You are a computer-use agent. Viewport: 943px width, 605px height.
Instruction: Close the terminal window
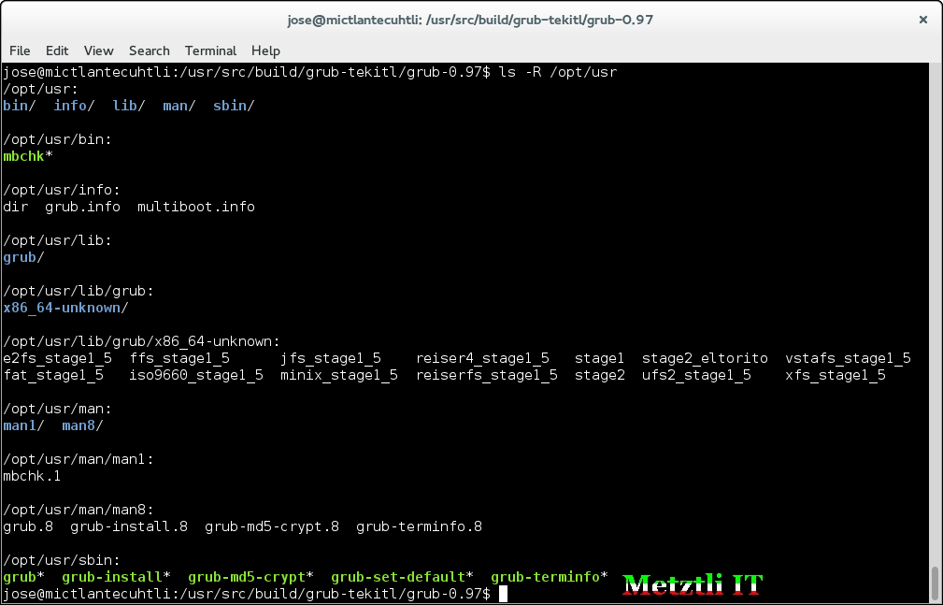[x=923, y=20]
